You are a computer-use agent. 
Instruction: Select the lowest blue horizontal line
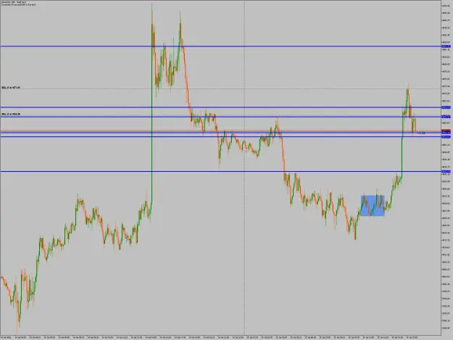(221, 172)
